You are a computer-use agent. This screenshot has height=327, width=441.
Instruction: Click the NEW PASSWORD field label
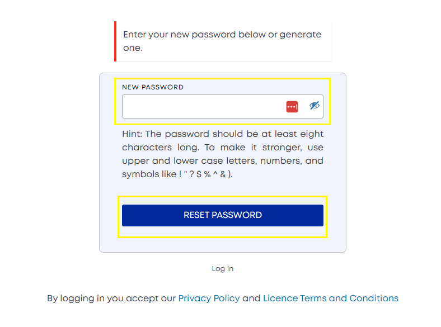tap(153, 87)
